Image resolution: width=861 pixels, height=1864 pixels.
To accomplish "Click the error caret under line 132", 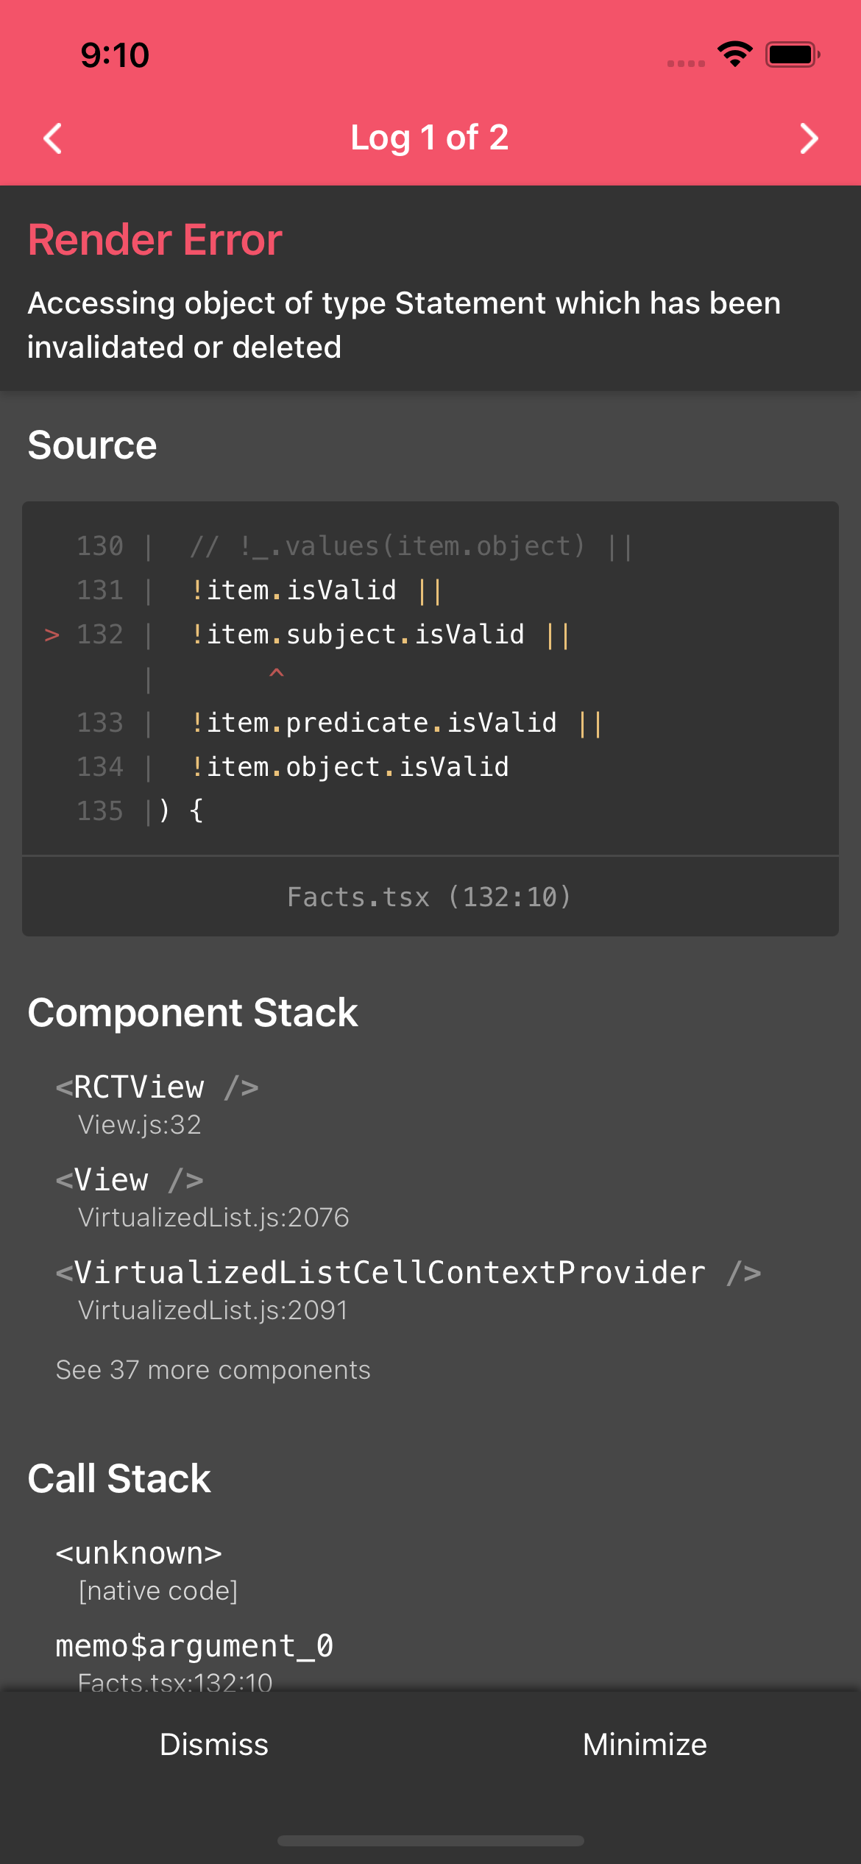I will 276,674.
